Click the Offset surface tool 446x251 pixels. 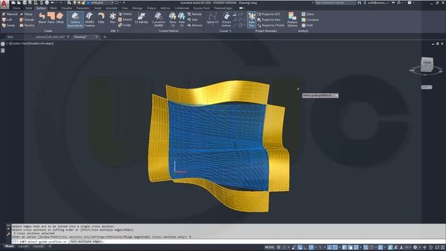point(60,18)
